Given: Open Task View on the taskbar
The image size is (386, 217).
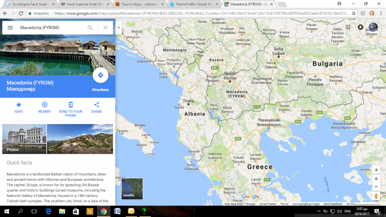Looking at the screenshot, I should point(34,211).
